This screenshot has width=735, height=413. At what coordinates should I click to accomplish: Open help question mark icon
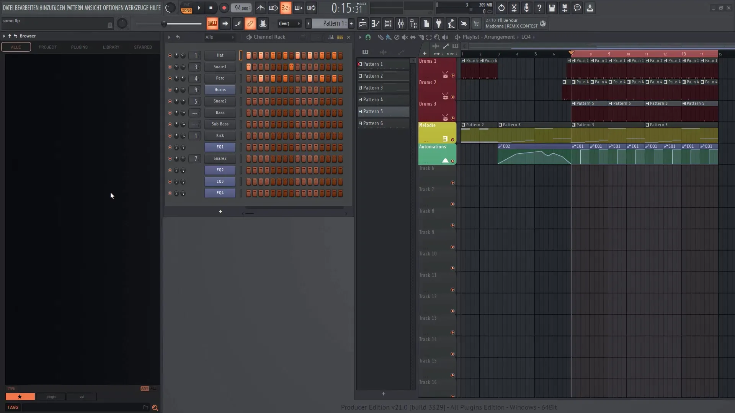click(x=539, y=8)
